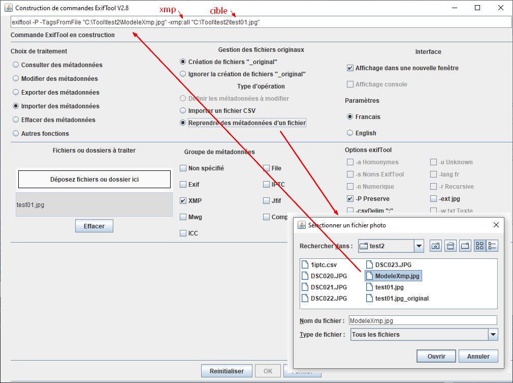Enable Non spécifié metadata group
The height and width of the screenshot is (383, 513).
tap(183, 168)
